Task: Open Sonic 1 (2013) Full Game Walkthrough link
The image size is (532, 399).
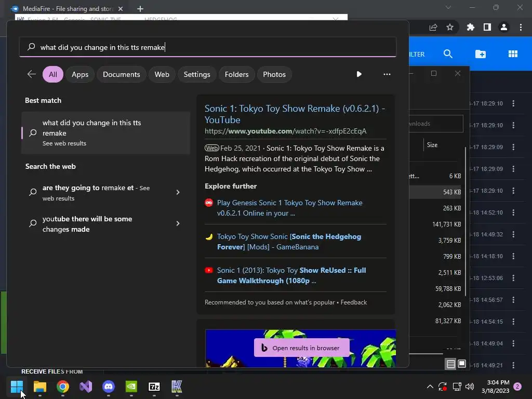Action: [291, 275]
